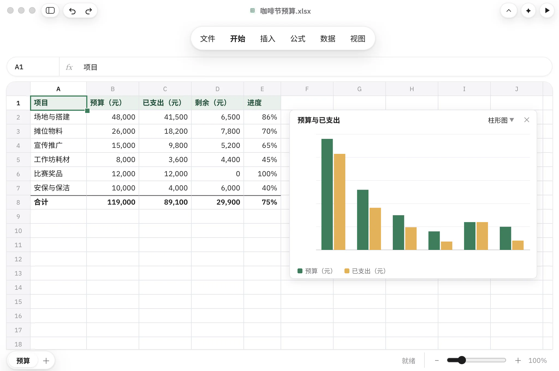Click the undo arrow icon
The image size is (559, 371).
coord(72,11)
